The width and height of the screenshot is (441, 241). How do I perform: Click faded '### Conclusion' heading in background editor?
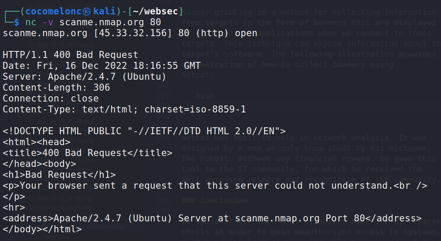[x=214, y=200]
